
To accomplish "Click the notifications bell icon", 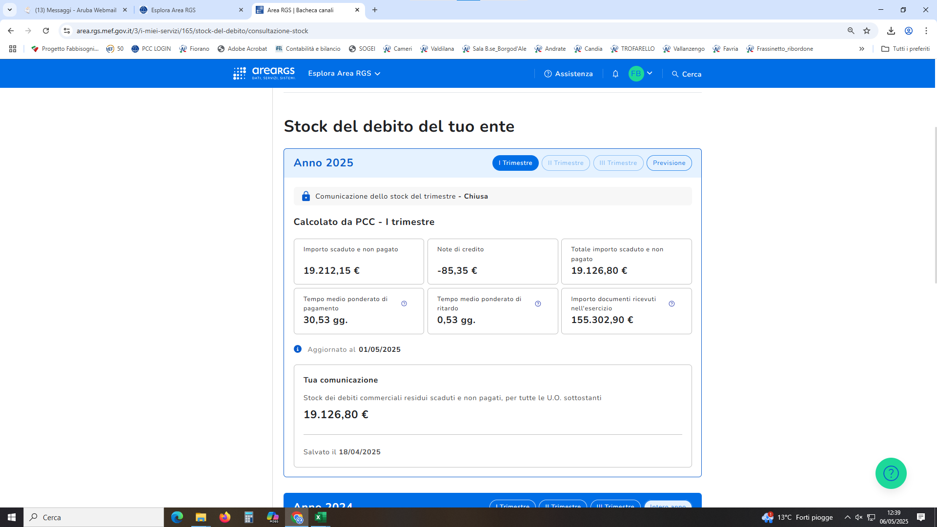I will pyautogui.click(x=615, y=74).
